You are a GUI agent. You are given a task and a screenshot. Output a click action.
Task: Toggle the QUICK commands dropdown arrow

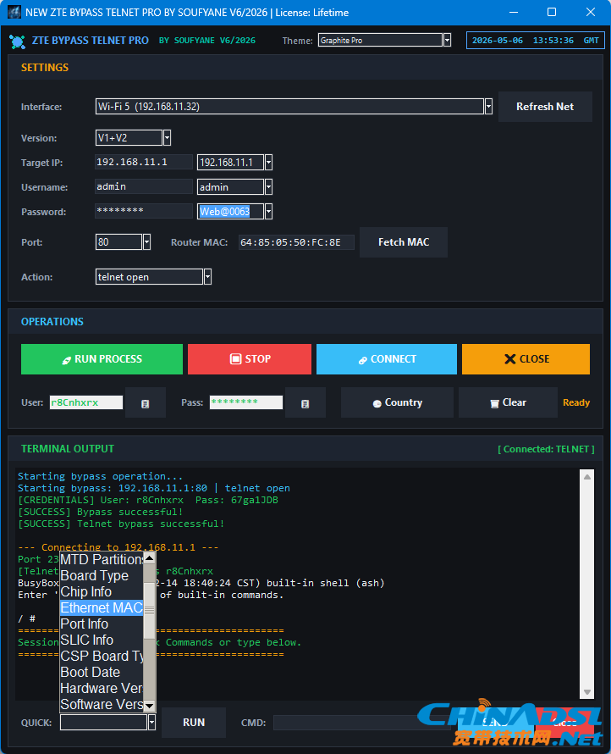point(152,722)
